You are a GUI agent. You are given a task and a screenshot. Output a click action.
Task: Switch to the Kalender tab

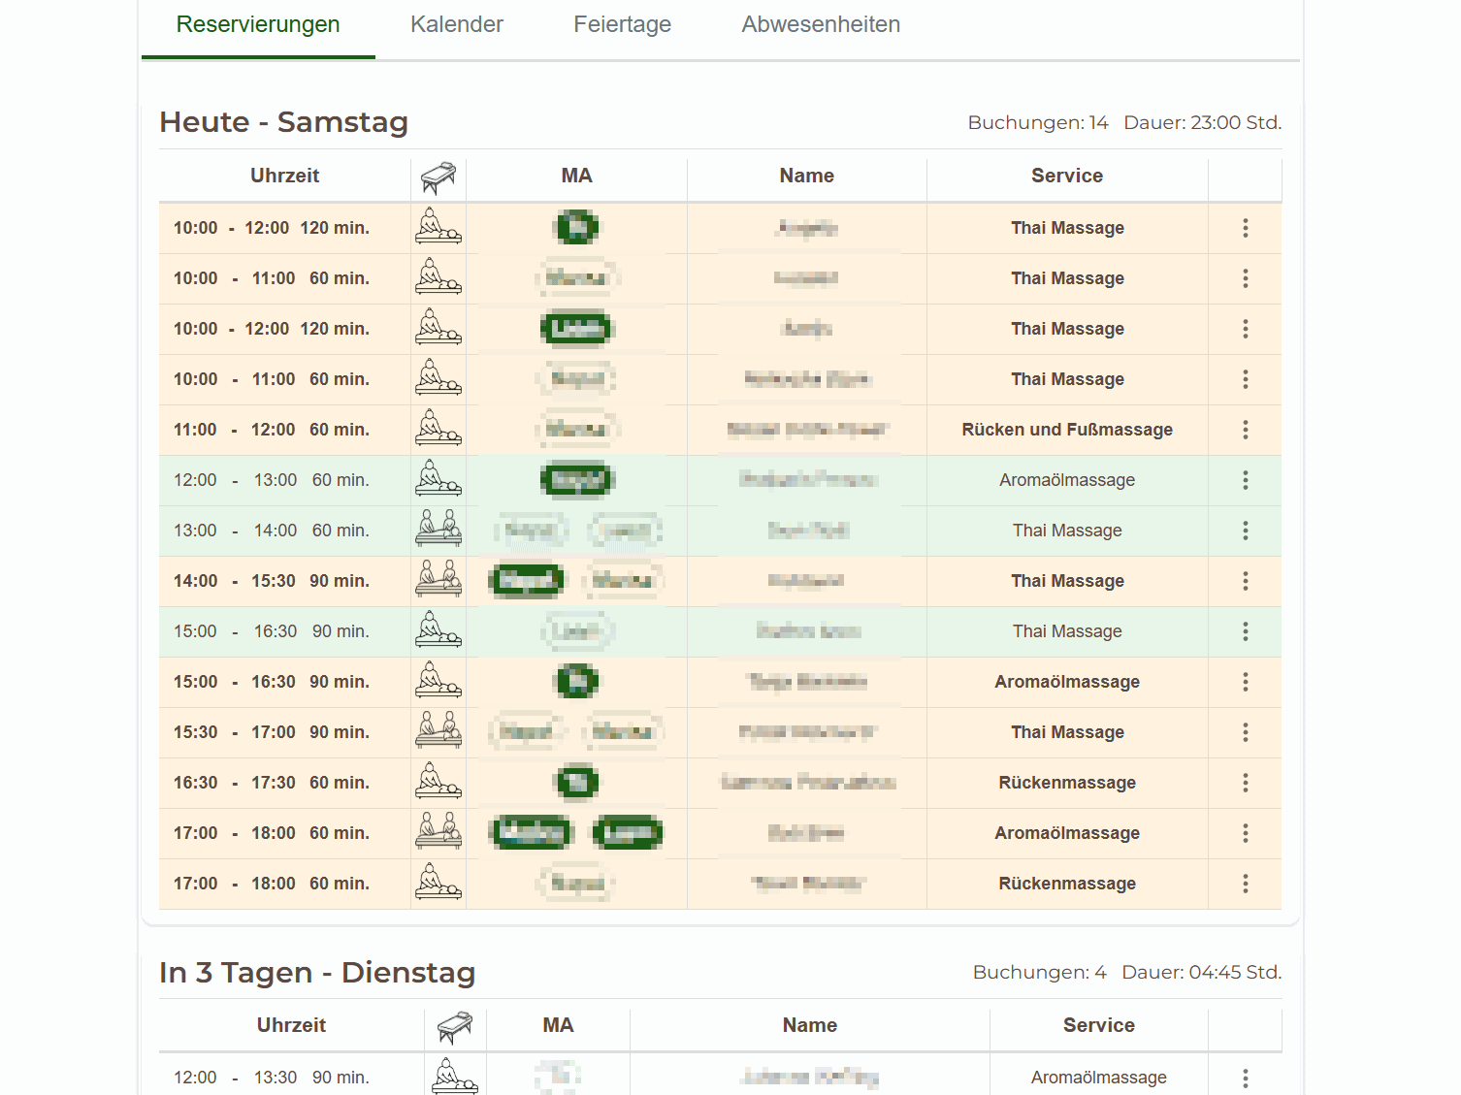point(456,24)
